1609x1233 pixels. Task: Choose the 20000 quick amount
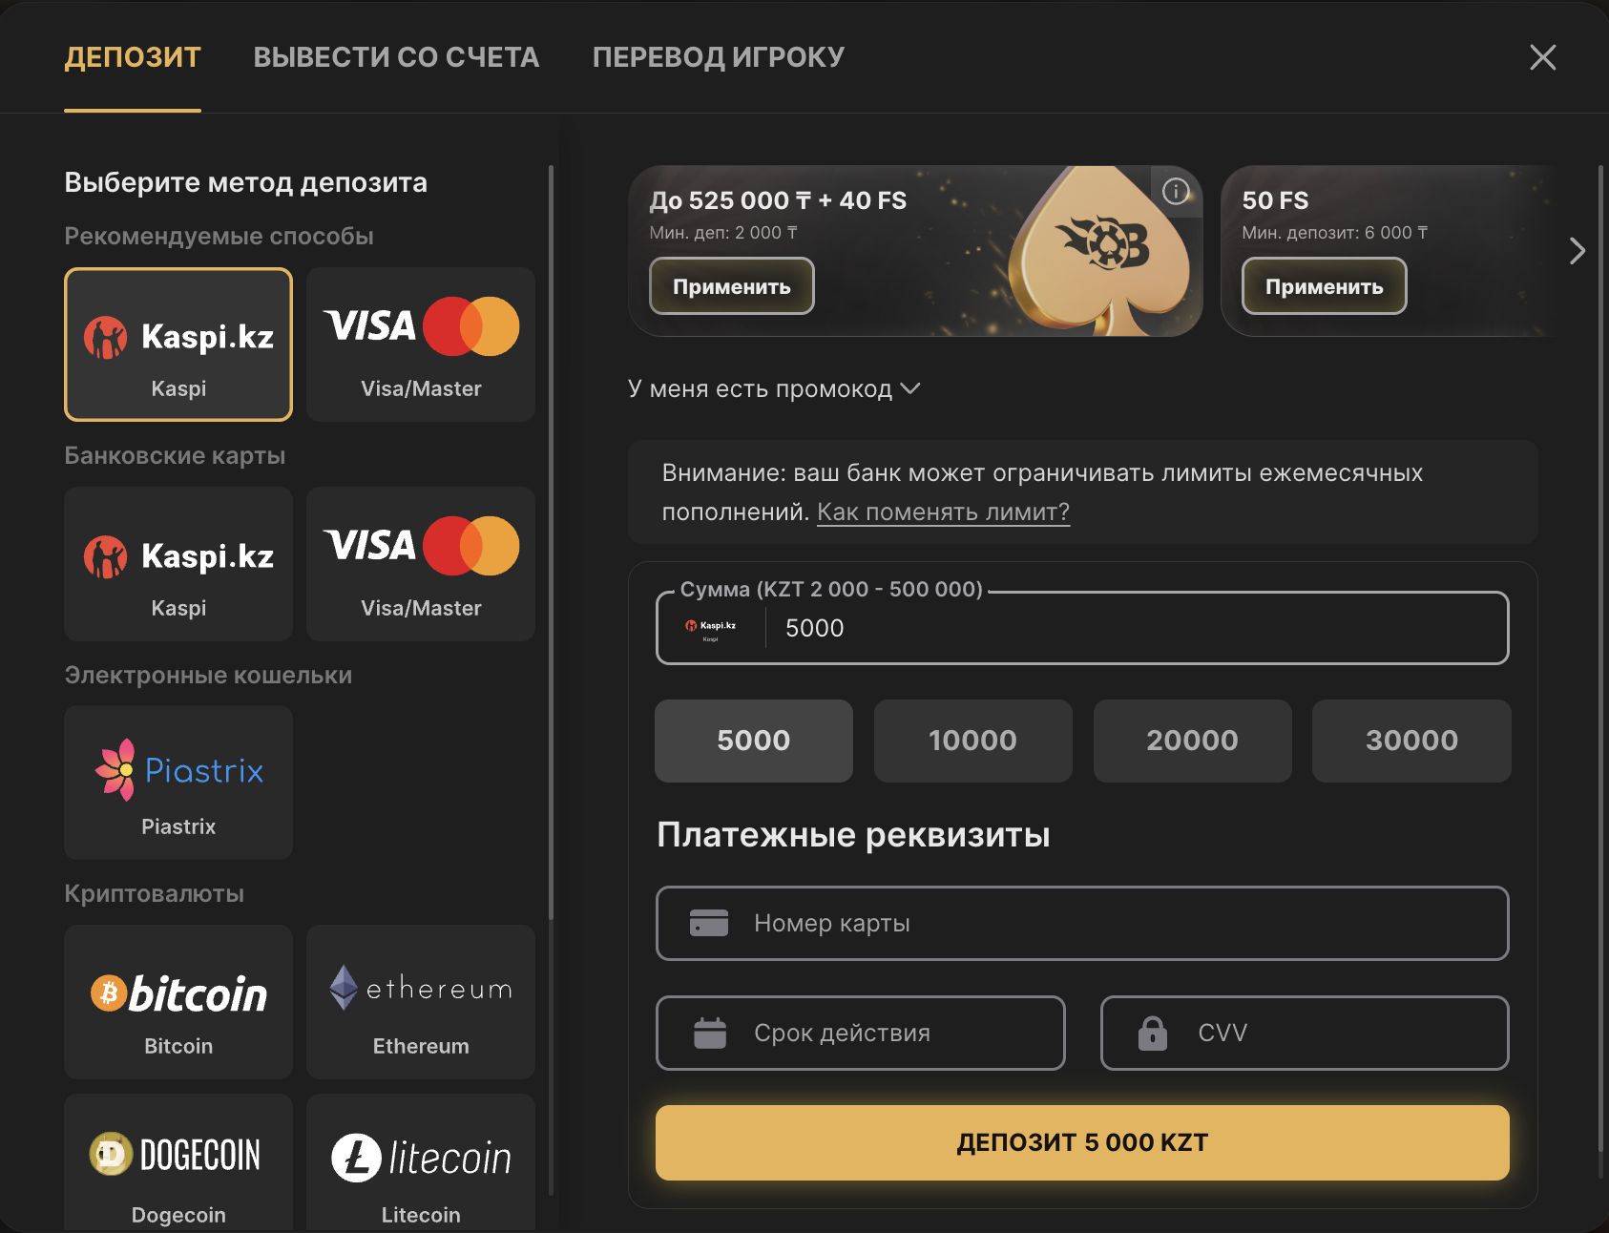(1192, 741)
